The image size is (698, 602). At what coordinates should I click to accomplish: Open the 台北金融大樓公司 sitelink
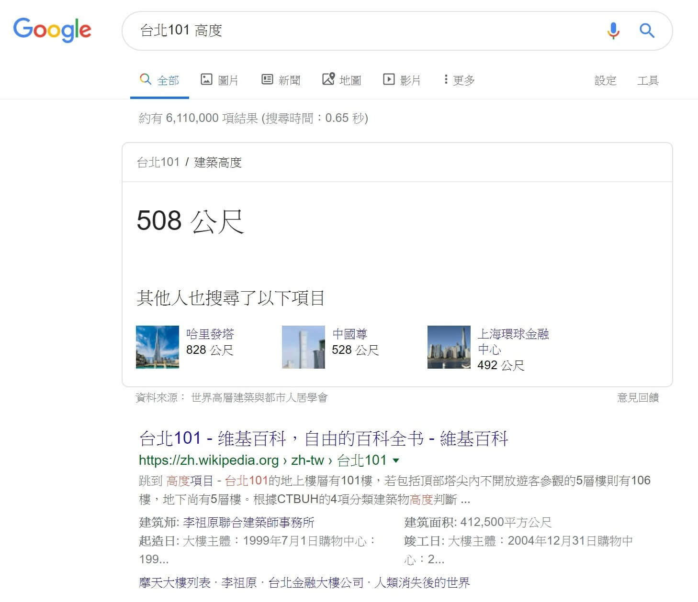[x=316, y=582]
